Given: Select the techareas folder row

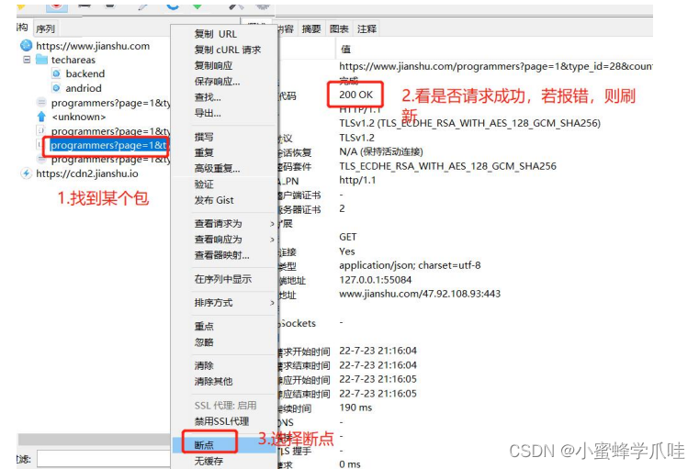Looking at the screenshot, I should tap(73, 60).
